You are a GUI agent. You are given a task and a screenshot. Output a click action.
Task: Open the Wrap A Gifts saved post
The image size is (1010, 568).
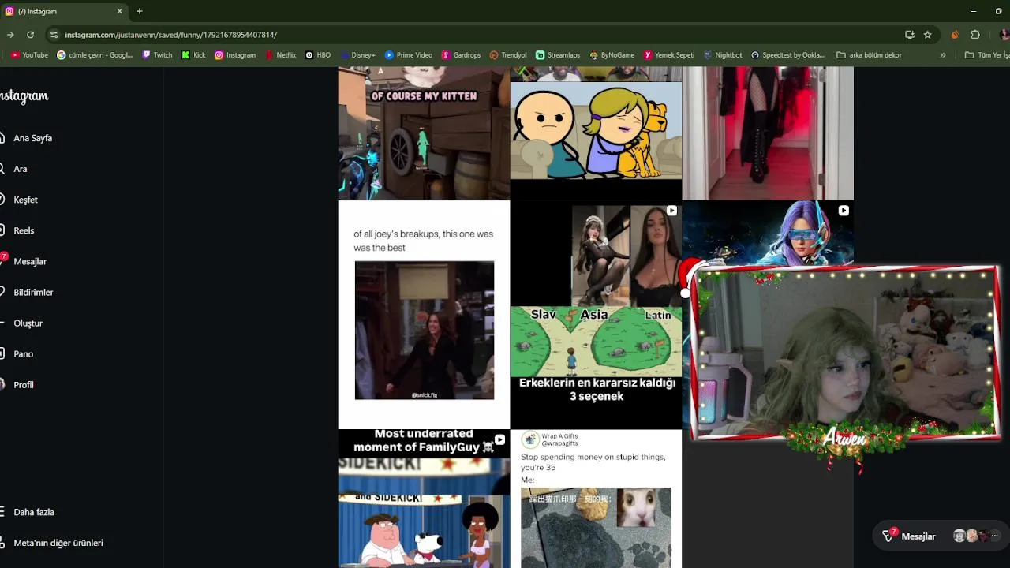point(596,499)
